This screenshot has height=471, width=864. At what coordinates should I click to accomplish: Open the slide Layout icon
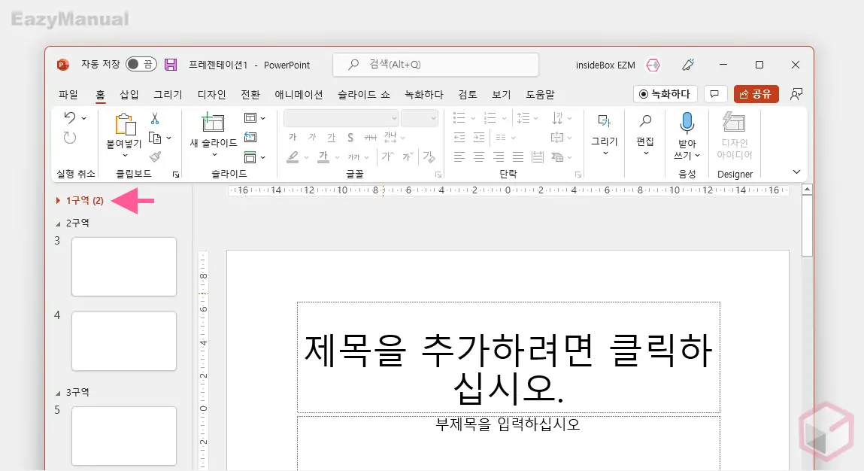pos(250,118)
